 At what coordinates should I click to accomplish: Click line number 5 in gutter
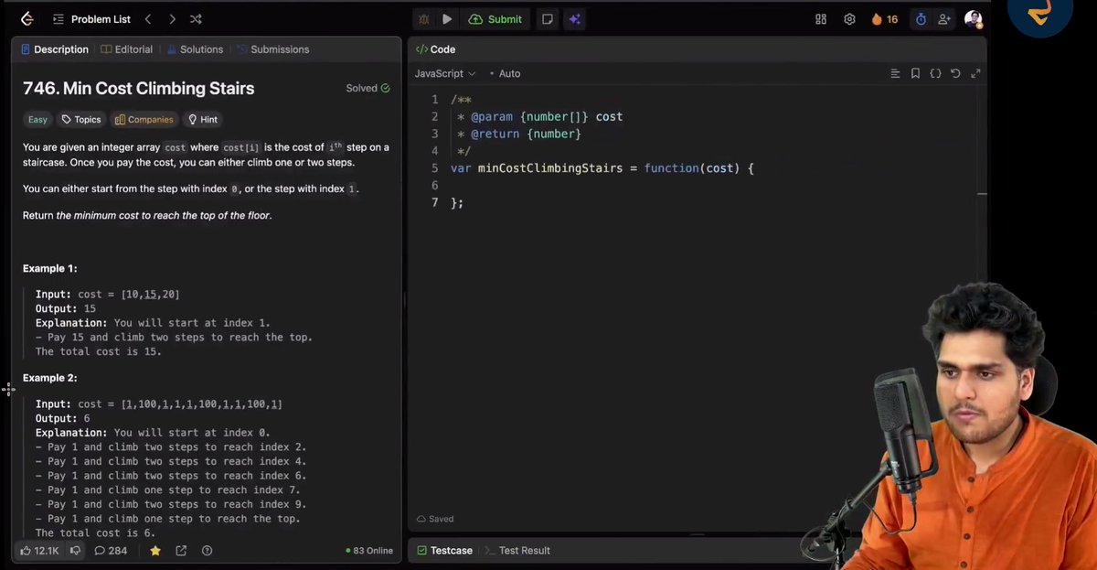(x=435, y=168)
